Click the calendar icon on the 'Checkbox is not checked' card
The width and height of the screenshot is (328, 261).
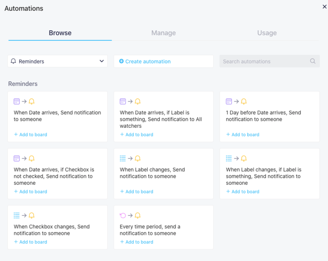point(17,158)
